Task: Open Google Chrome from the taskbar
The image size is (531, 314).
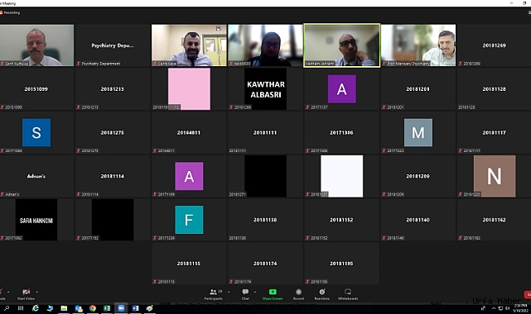Action: [93, 308]
